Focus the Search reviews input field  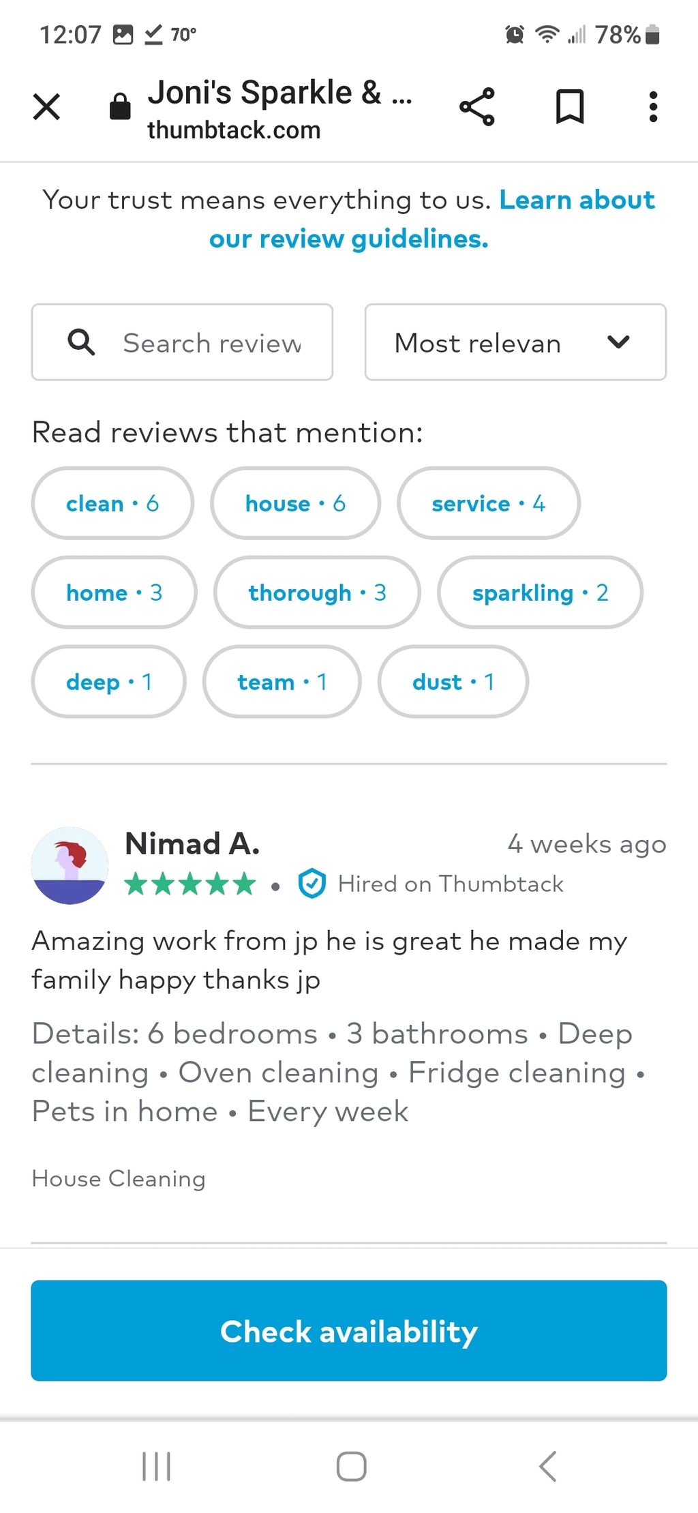(x=211, y=342)
